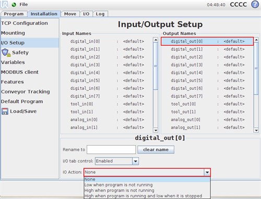The height and width of the screenshot is (199, 261).
Task: Select digital_in[3] in Input Names list
Action: (107, 65)
